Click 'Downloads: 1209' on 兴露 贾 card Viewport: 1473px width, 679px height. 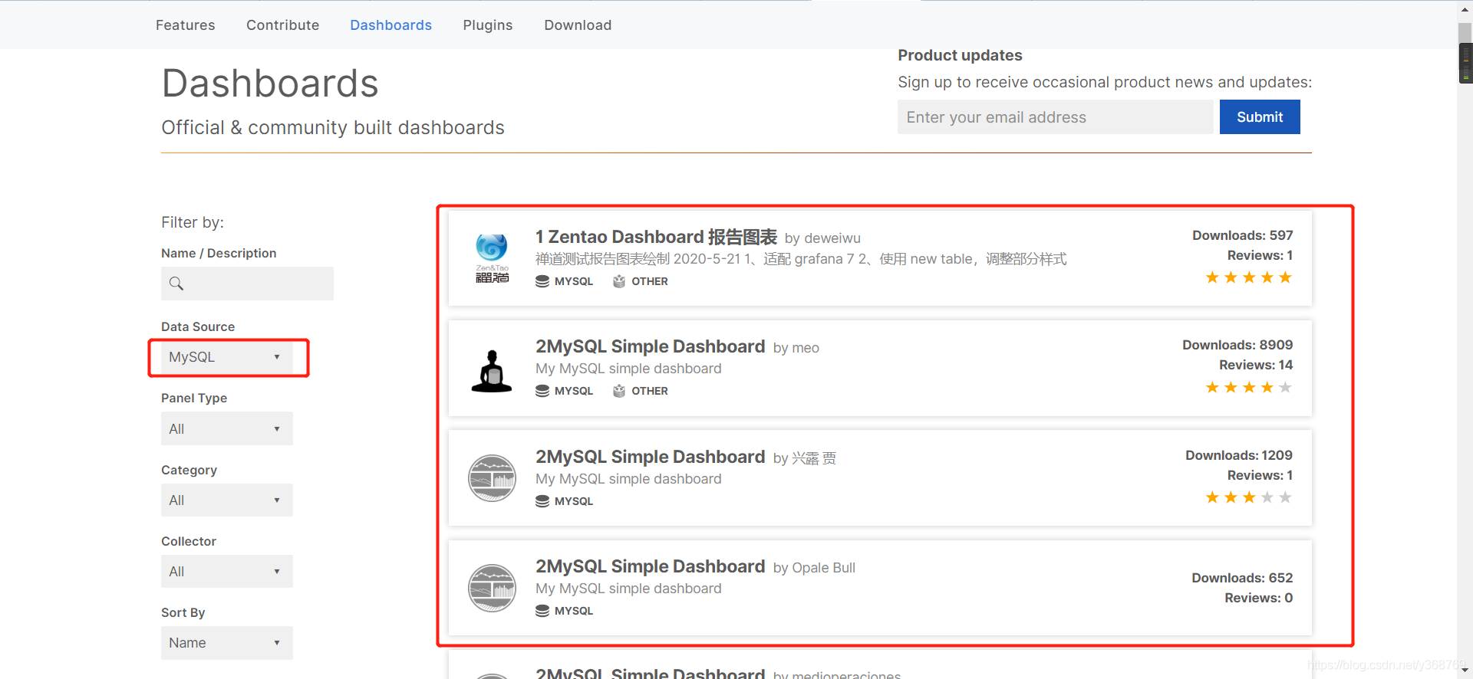point(1239,455)
